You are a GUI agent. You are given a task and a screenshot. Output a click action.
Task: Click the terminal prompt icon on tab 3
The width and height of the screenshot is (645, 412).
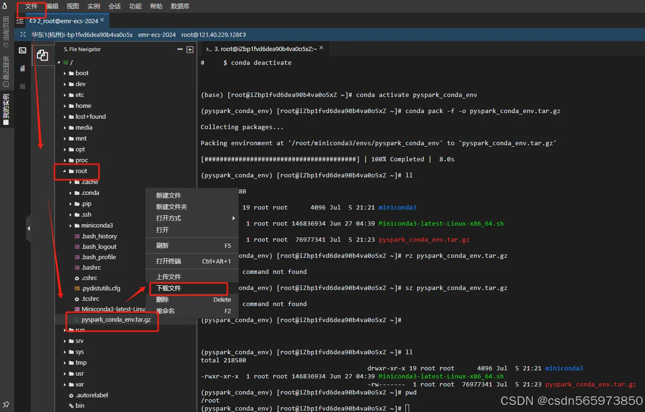pyautogui.click(x=209, y=49)
